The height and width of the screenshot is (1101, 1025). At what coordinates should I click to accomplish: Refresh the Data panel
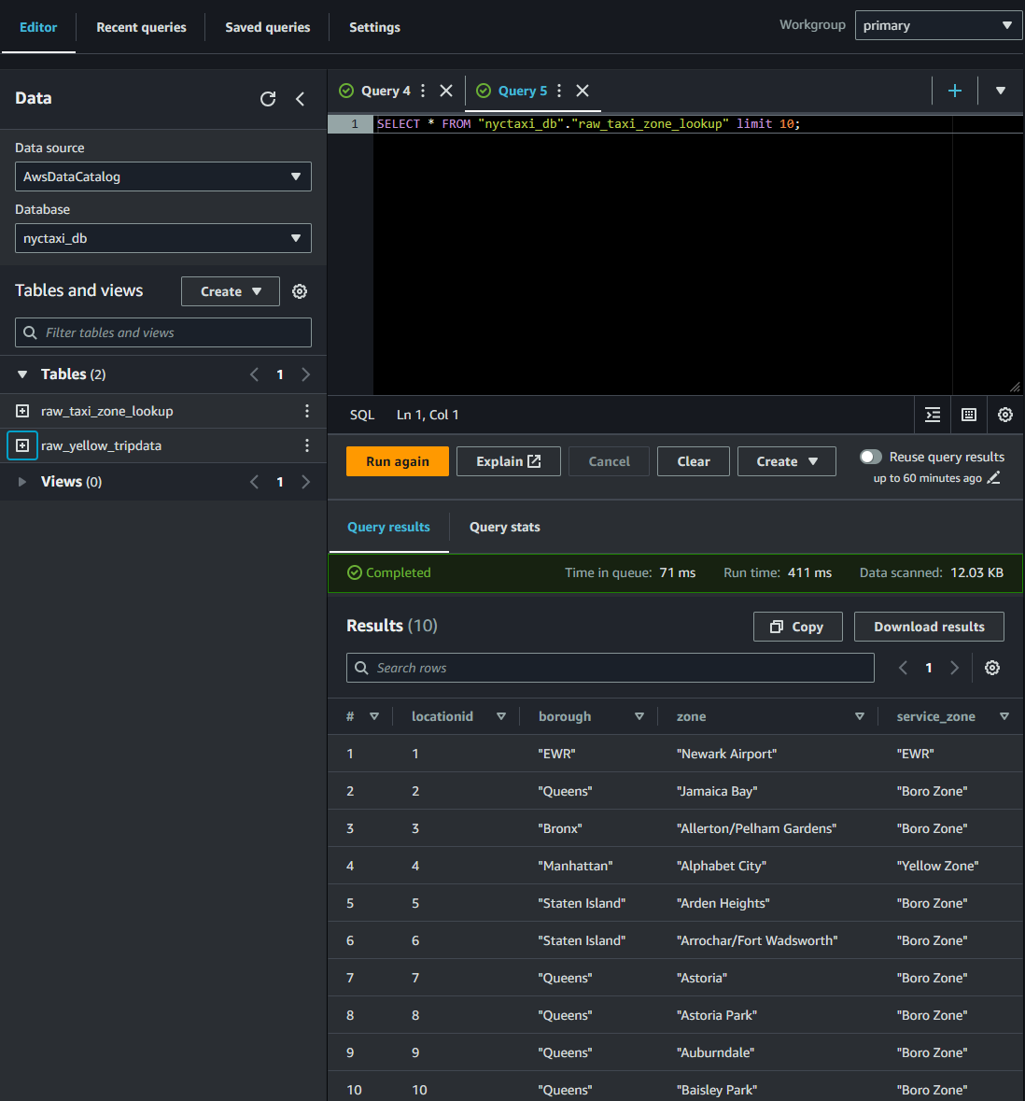[268, 99]
